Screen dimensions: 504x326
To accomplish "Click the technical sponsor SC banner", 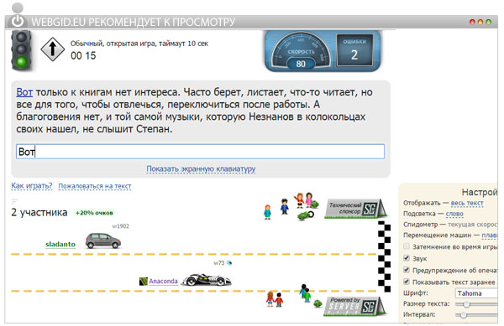I will coord(355,209).
